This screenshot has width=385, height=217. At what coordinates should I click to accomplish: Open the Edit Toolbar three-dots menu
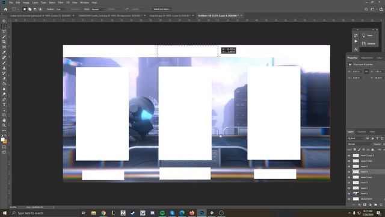(4, 131)
